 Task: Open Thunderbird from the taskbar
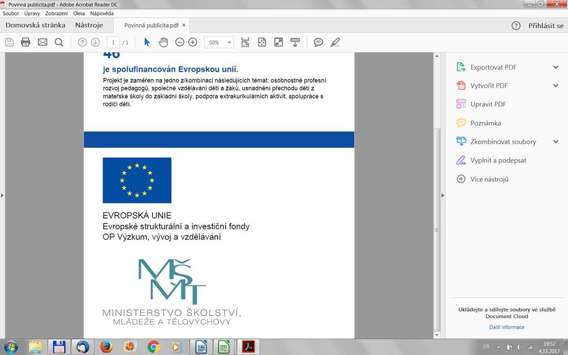(83, 347)
